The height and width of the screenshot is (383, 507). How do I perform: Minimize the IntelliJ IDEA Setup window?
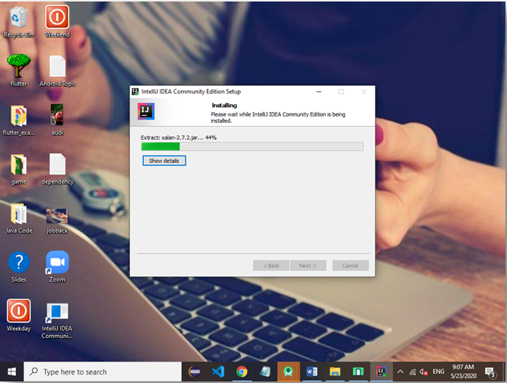[319, 92]
